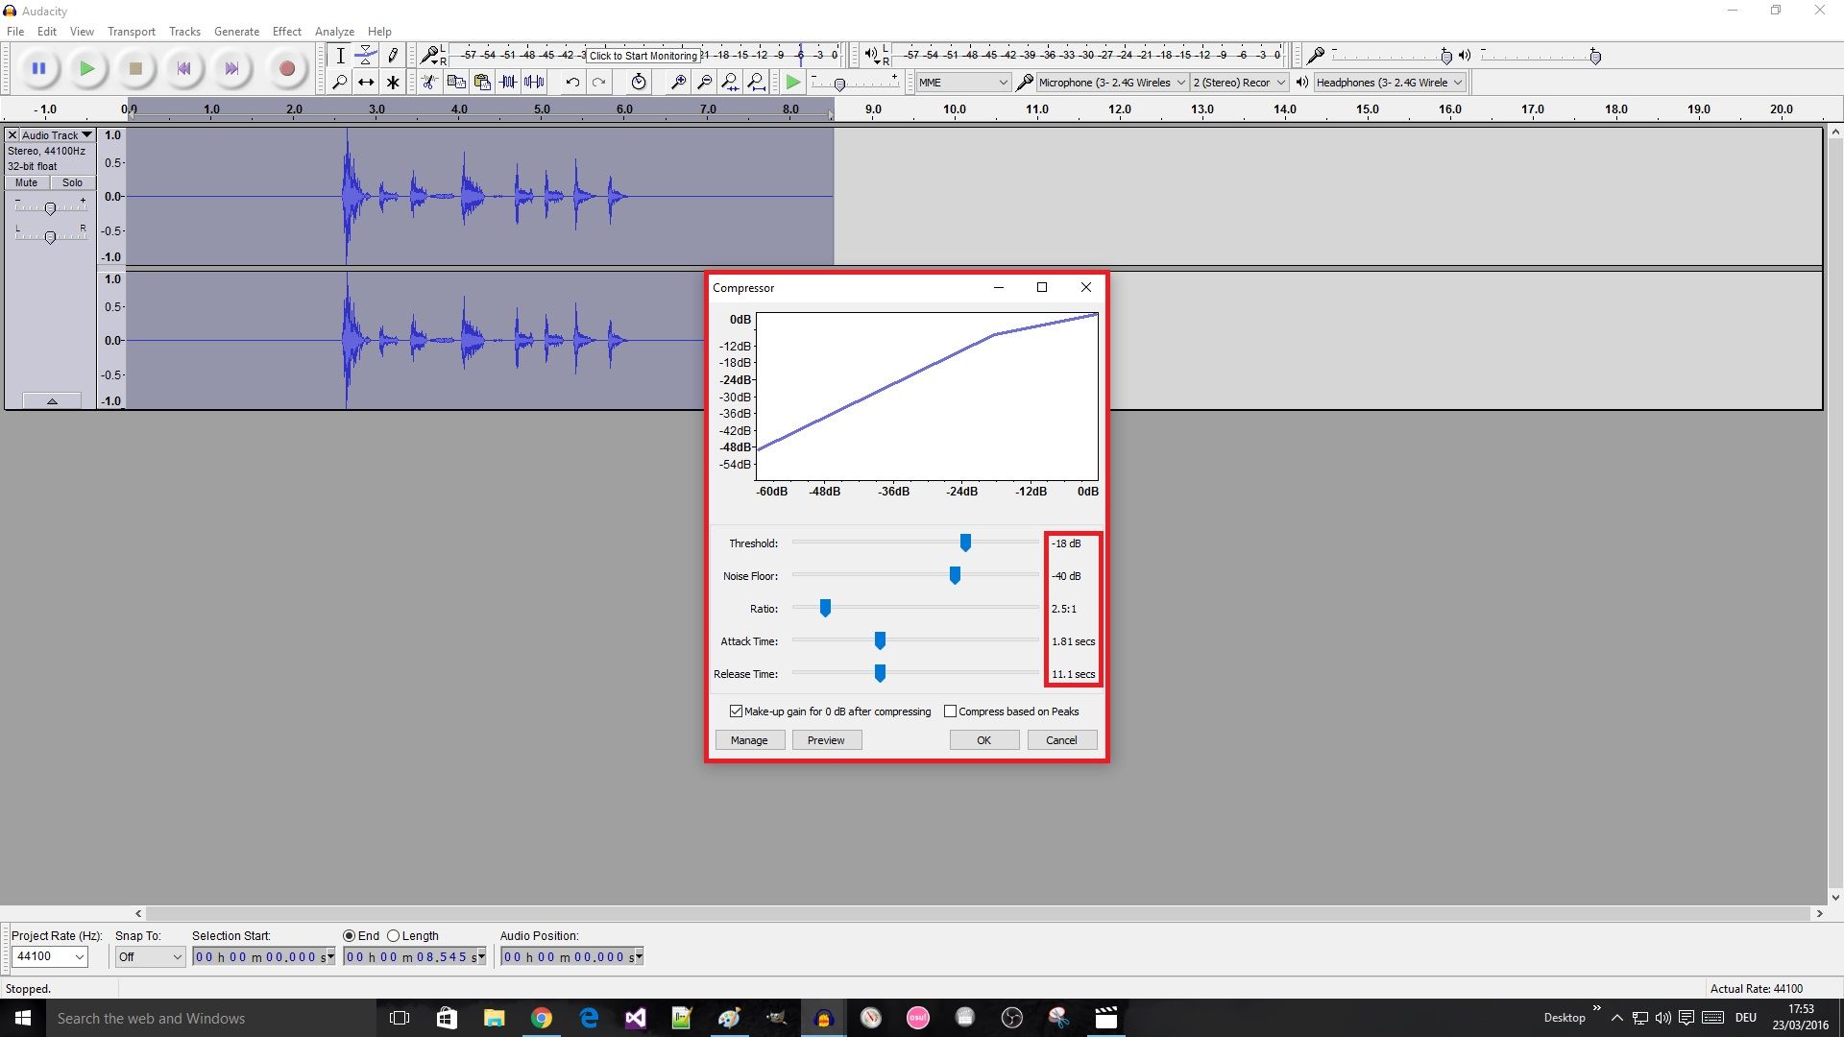Screen dimensions: 1844x1037
Task: Click the red Record button
Action: [286, 68]
